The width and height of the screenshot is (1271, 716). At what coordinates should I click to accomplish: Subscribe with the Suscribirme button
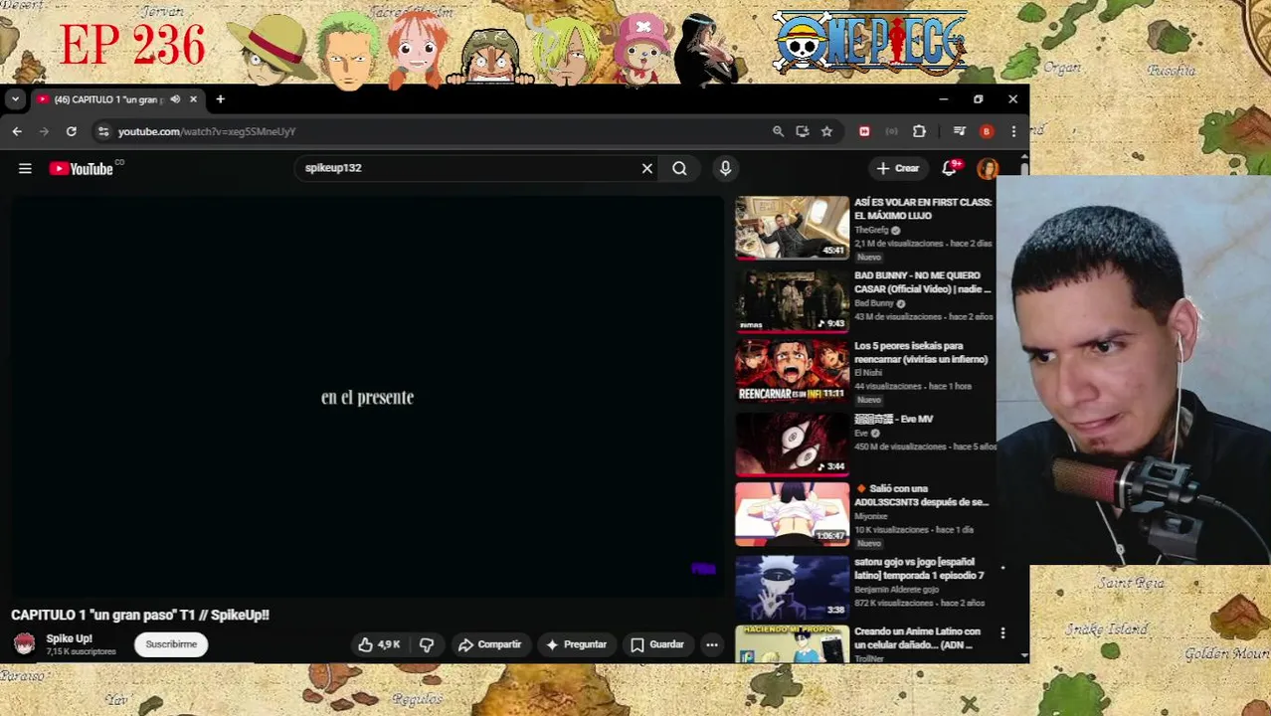(x=171, y=644)
